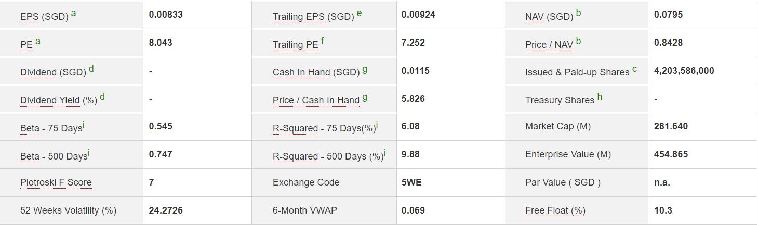Open the Beta - 75 Days link
Image resolution: width=758 pixels, height=225 pixels.
pyautogui.click(x=51, y=128)
